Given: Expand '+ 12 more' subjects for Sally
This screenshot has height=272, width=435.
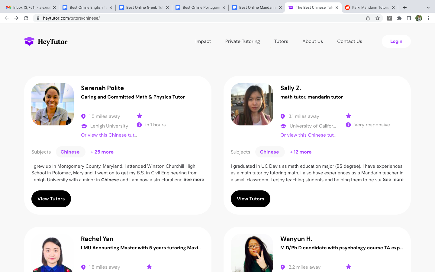Looking at the screenshot, I should (301, 152).
